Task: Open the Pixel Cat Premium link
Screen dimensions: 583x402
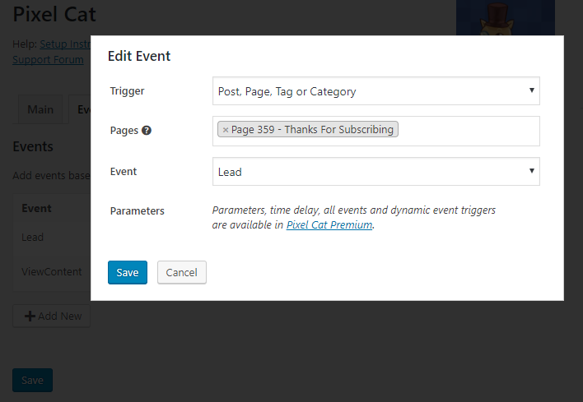Action: (329, 225)
